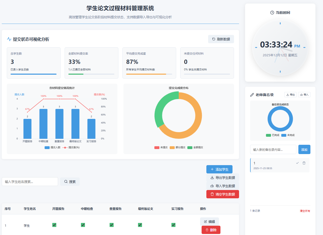Import memos with the 导入 button
Image resolution: width=323 pixels, height=235 pixels.
[304, 95]
